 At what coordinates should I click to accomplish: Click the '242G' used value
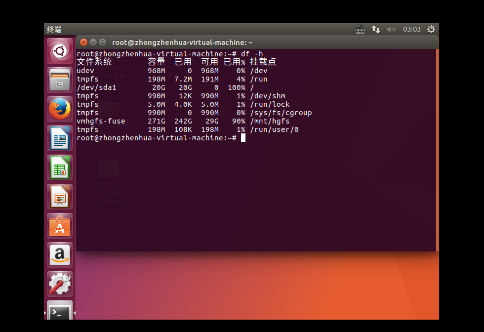(x=183, y=121)
